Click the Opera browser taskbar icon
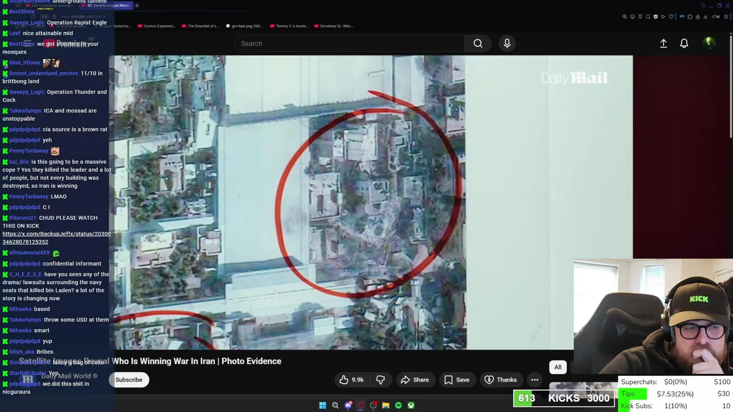The width and height of the screenshot is (733, 412). (361, 405)
